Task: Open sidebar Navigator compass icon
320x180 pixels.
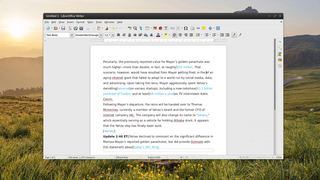Action: 280,66
